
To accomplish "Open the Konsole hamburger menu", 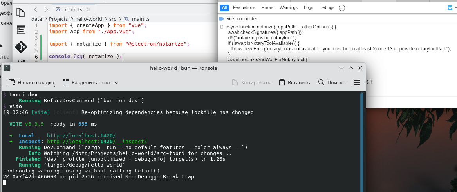I will [357, 82].
